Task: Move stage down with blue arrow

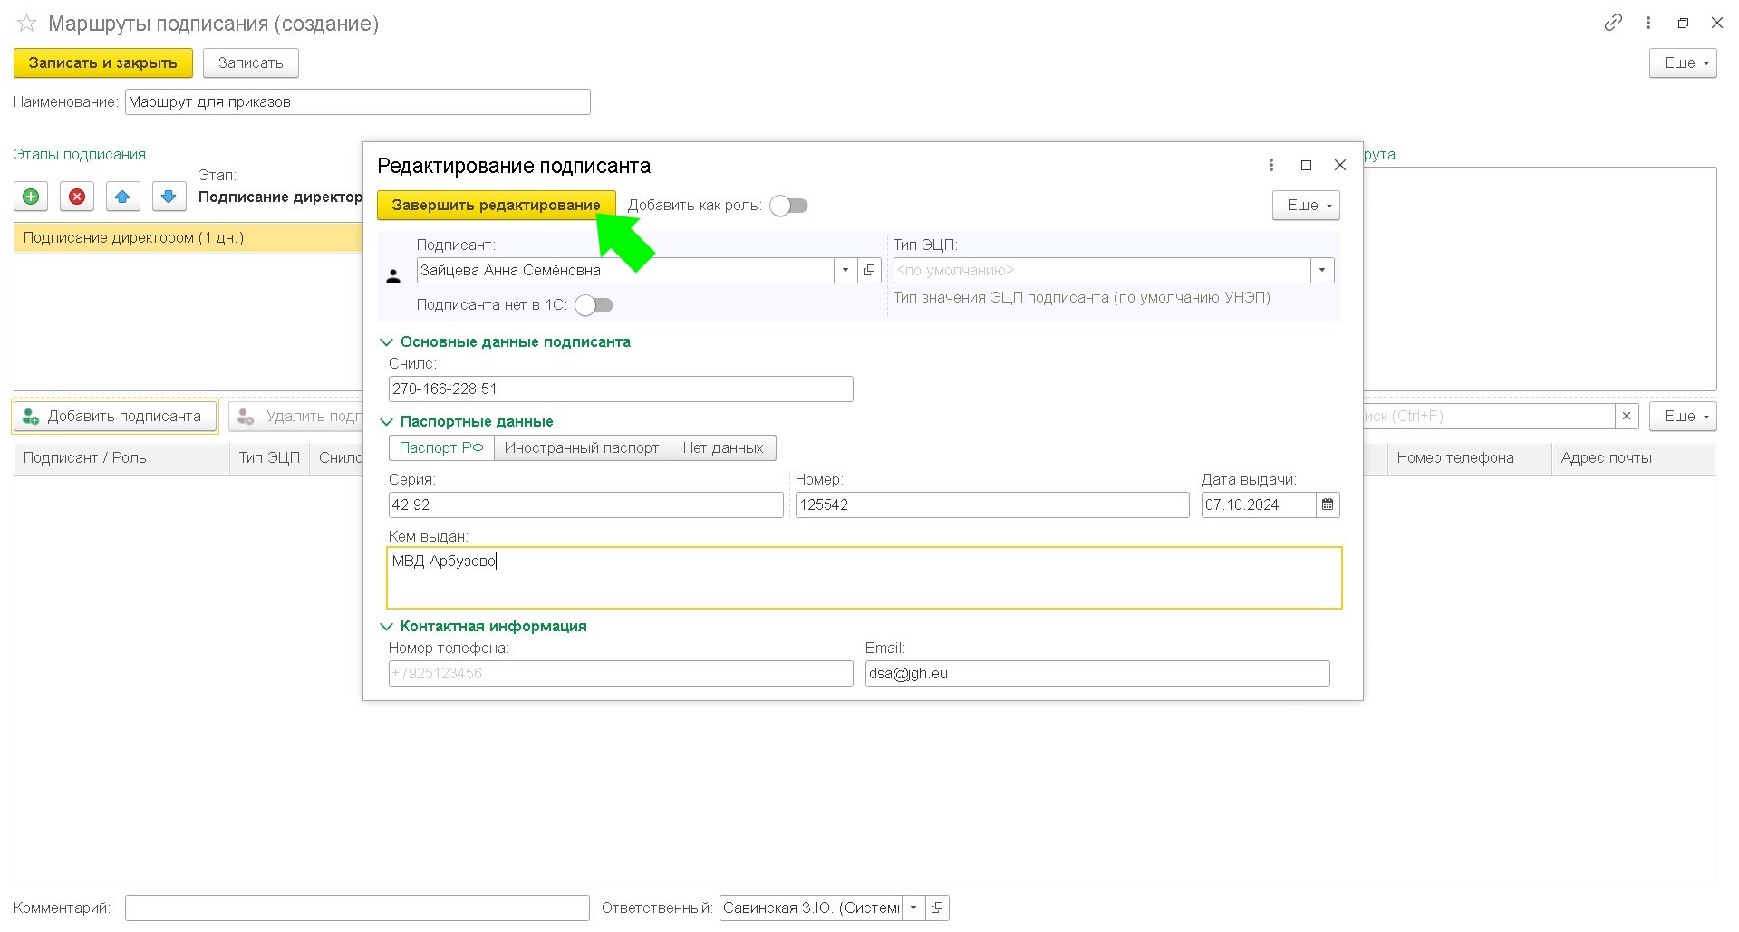Action: pyautogui.click(x=169, y=197)
